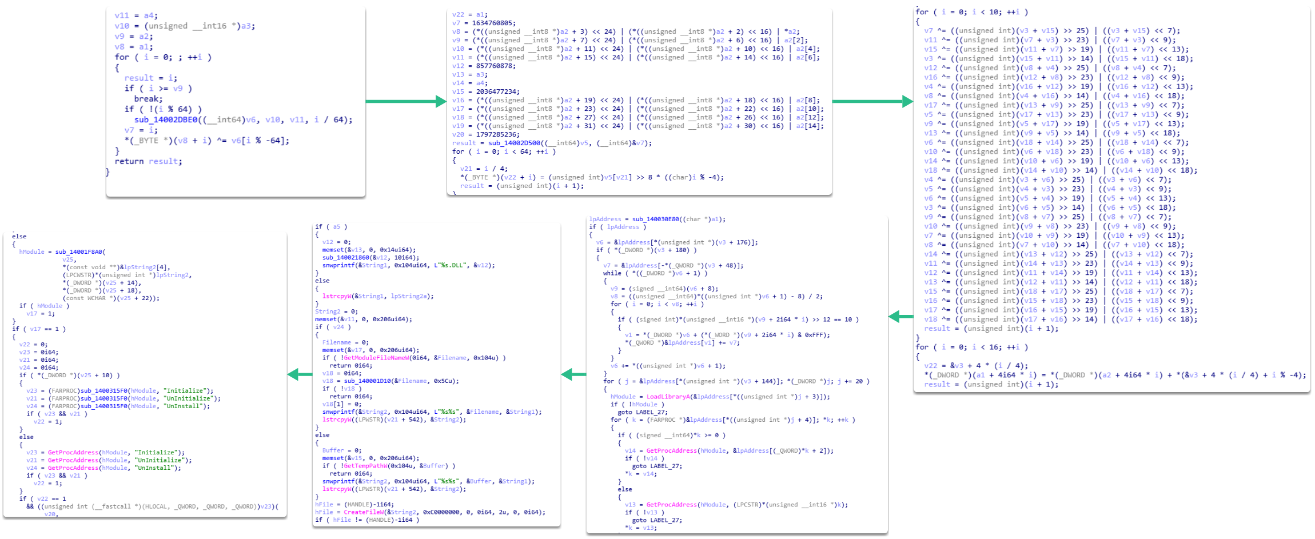Click the "hModule = sub_14001F8A0(" line

[62, 252]
